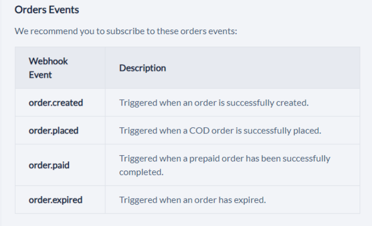Click the phrase successfully created
Viewport: 372px width, 226px height.
(267, 103)
